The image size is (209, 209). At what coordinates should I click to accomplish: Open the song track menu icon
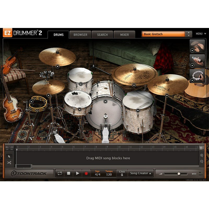(201, 148)
